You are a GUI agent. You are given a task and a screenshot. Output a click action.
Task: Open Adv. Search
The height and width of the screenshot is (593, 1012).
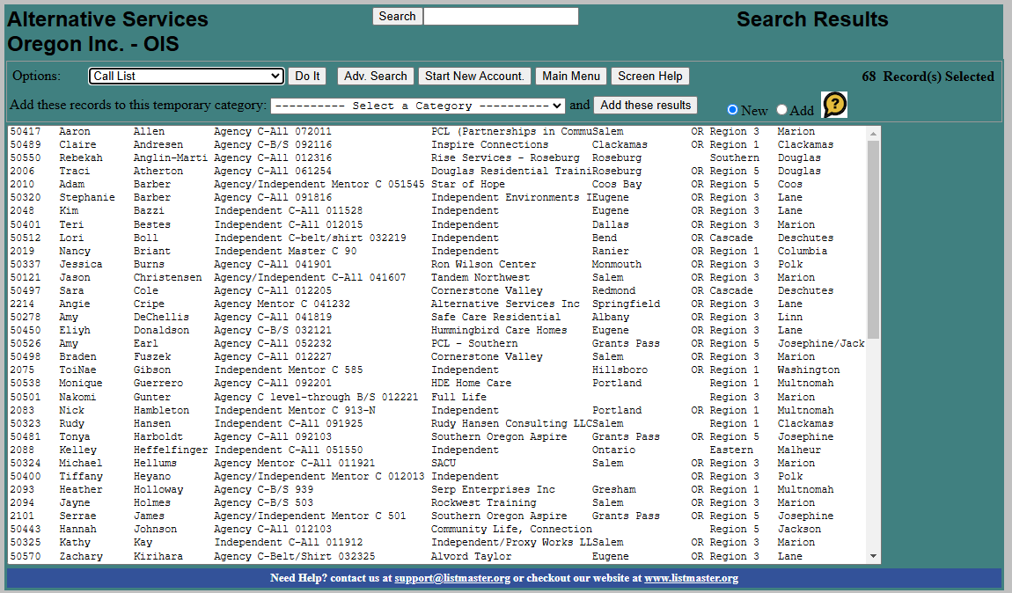pos(376,77)
